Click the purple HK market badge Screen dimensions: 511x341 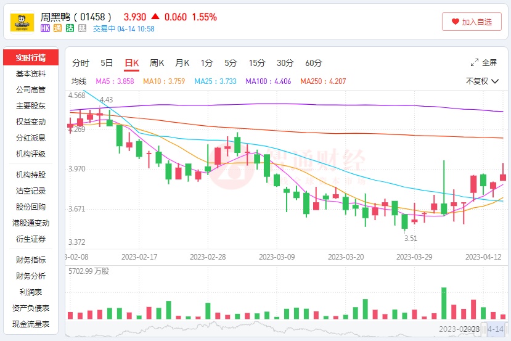(x=45, y=28)
